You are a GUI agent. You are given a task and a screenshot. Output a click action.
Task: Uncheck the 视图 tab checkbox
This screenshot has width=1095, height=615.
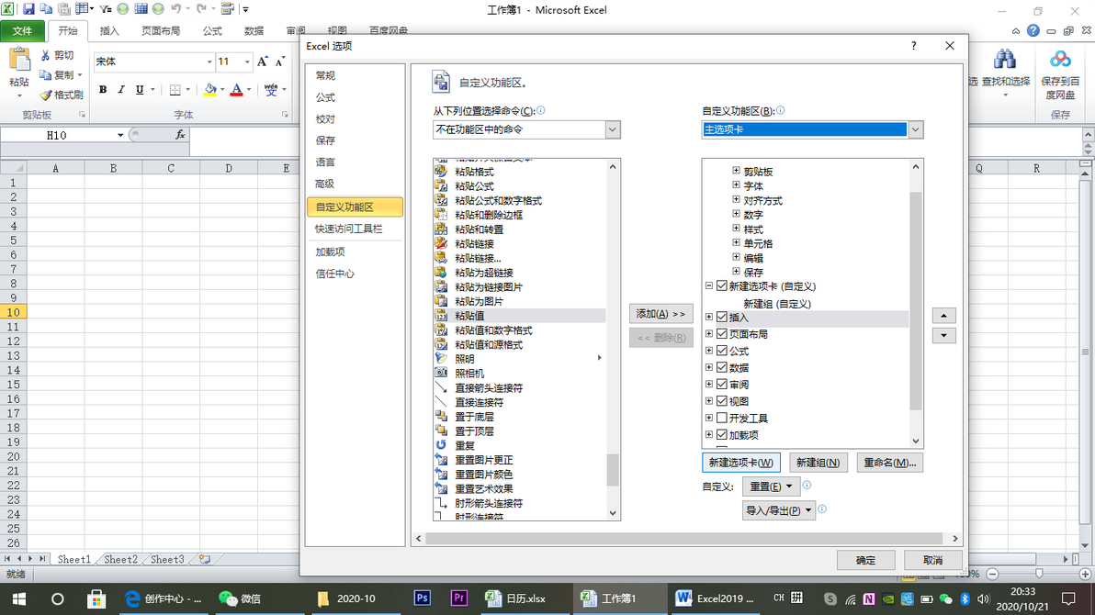(x=722, y=401)
